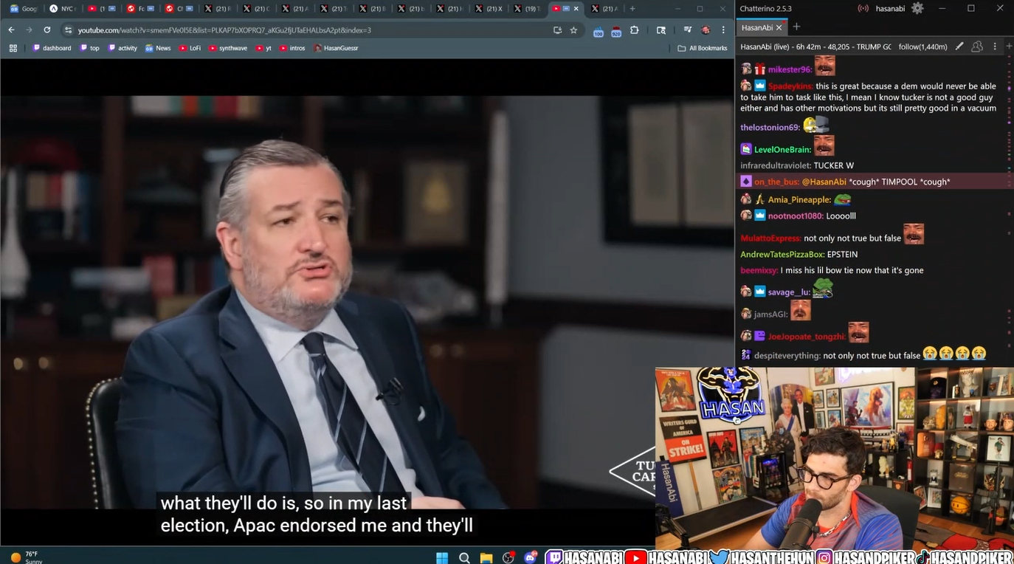The image size is (1014, 564).
Task: Click the username Spadeykins in chat
Action: point(790,86)
